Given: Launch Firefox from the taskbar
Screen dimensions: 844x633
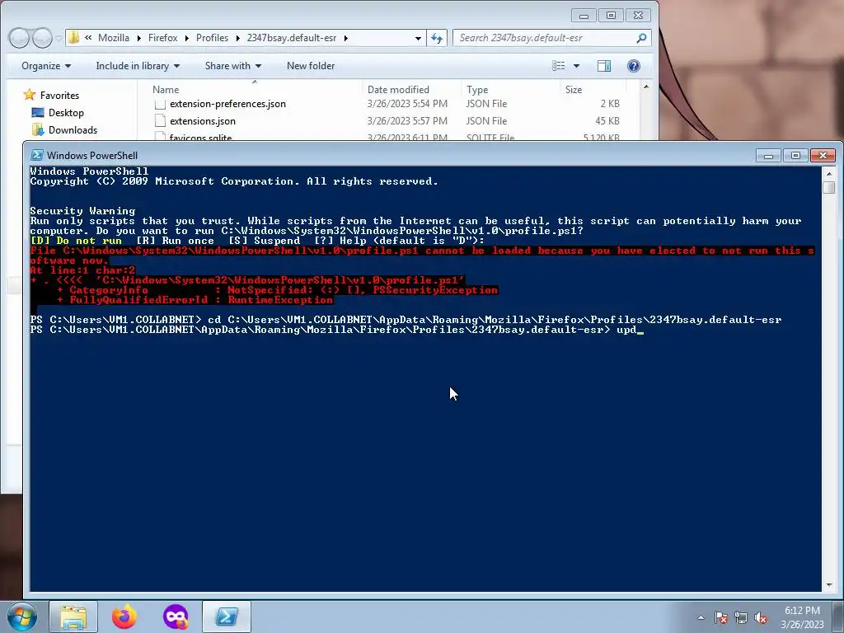Looking at the screenshot, I should (124, 617).
